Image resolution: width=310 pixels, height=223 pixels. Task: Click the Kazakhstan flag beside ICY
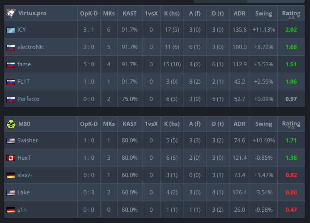(x=11, y=30)
